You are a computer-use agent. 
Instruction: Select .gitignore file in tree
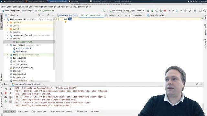(19, 61)
